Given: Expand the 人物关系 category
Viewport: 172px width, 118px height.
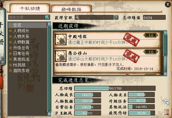Looking at the screenshot, I should 11,36.
